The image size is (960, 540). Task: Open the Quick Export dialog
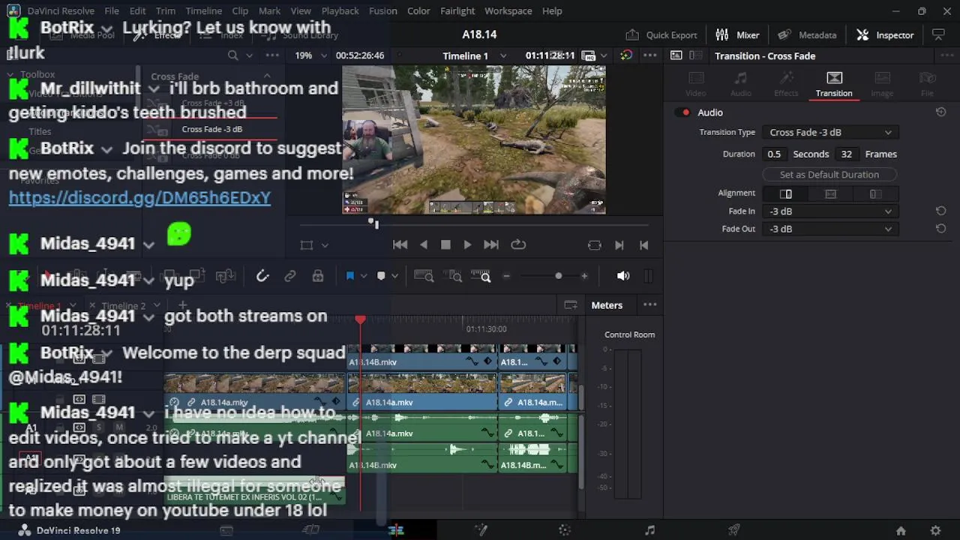[x=661, y=34]
